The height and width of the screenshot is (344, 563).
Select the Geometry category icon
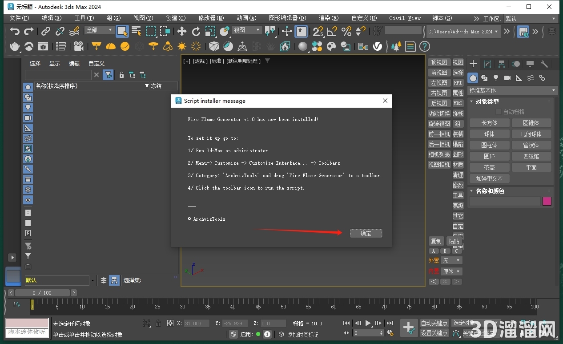473,78
